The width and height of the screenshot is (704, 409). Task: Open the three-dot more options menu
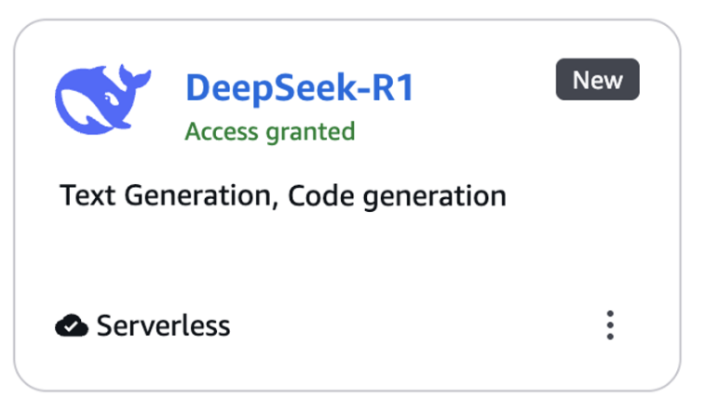[610, 326]
